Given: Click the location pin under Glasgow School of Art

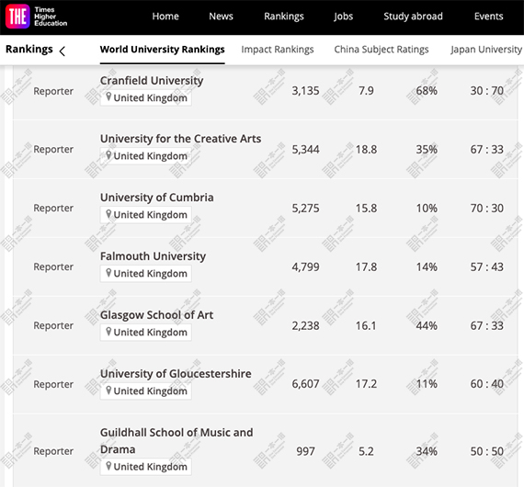Looking at the screenshot, I should tap(108, 332).
